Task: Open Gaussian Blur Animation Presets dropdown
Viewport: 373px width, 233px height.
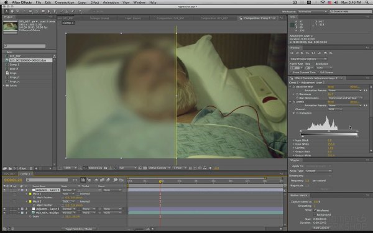Action: point(344,91)
